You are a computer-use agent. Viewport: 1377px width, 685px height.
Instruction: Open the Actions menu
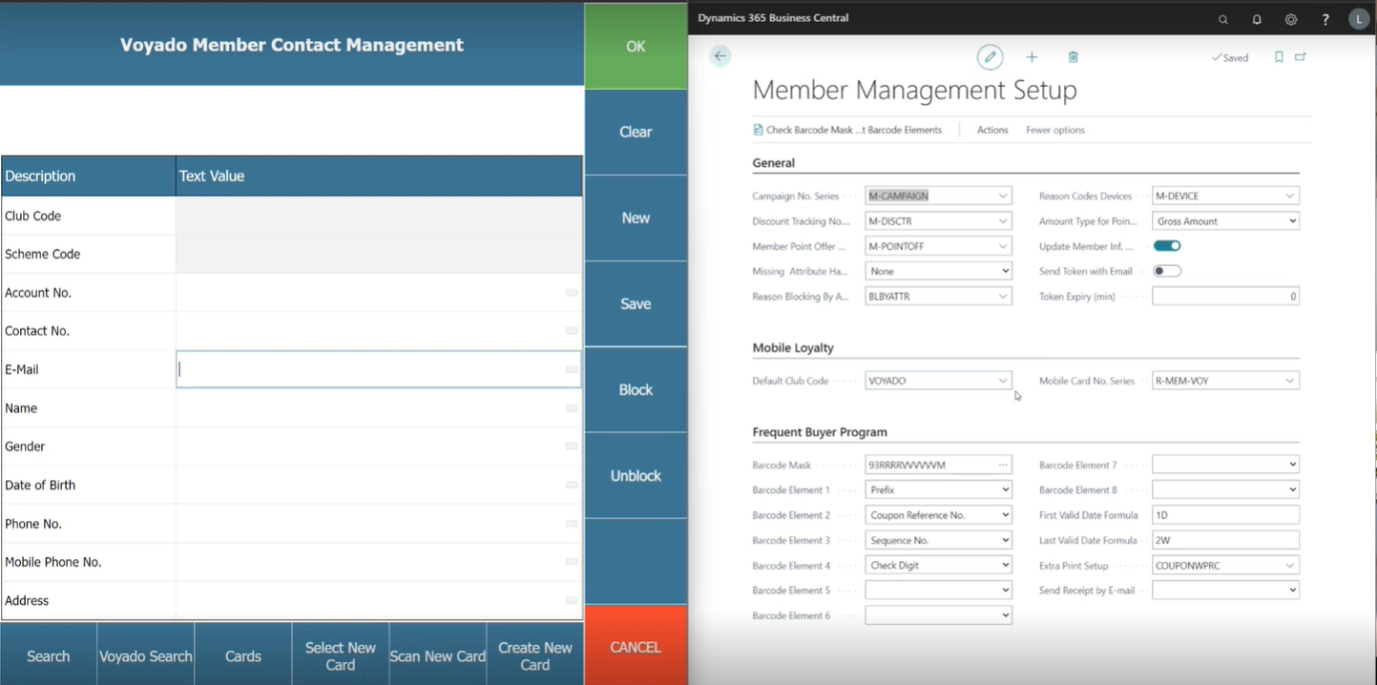(992, 130)
